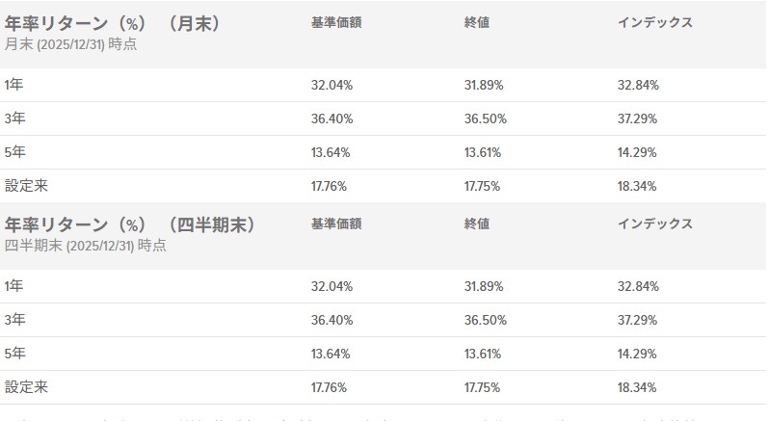
Task: Click 設定来 index value 18.34% in the quarter-end table
Action: pyautogui.click(x=637, y=387)
